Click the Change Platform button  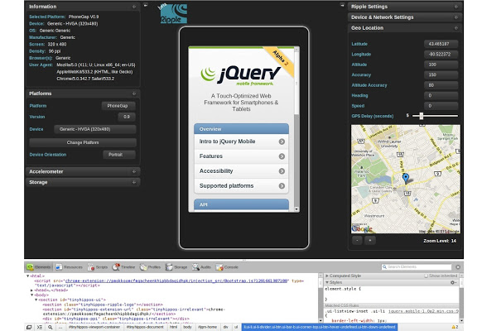click(83, 142)
